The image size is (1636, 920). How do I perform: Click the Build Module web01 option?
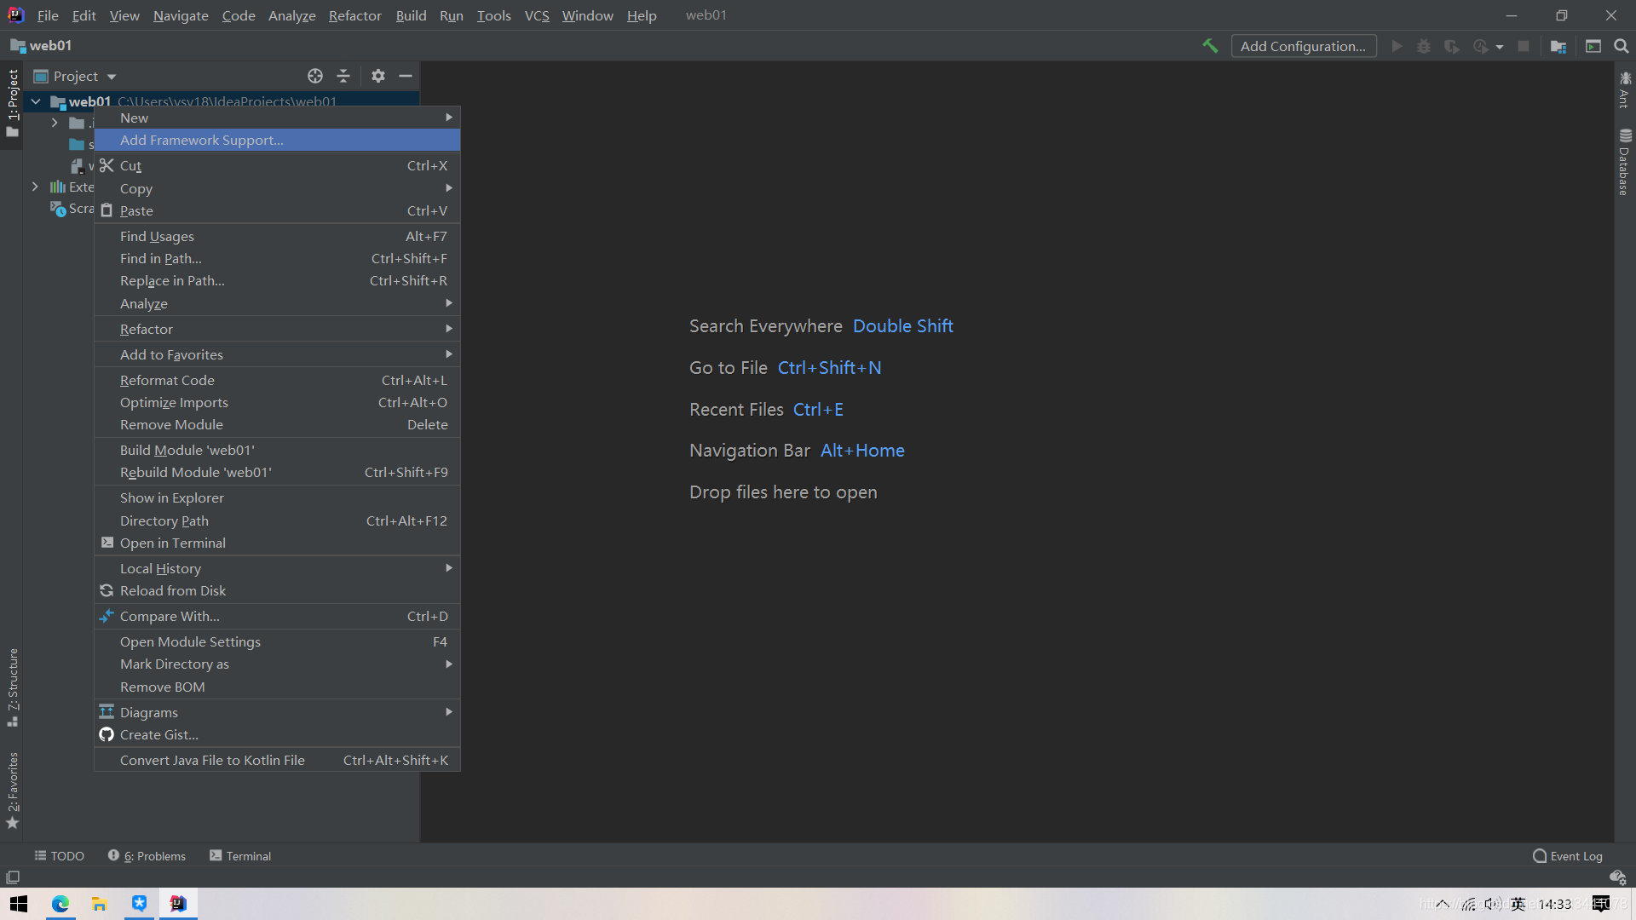pyautogui.click(x=187, y=449)
